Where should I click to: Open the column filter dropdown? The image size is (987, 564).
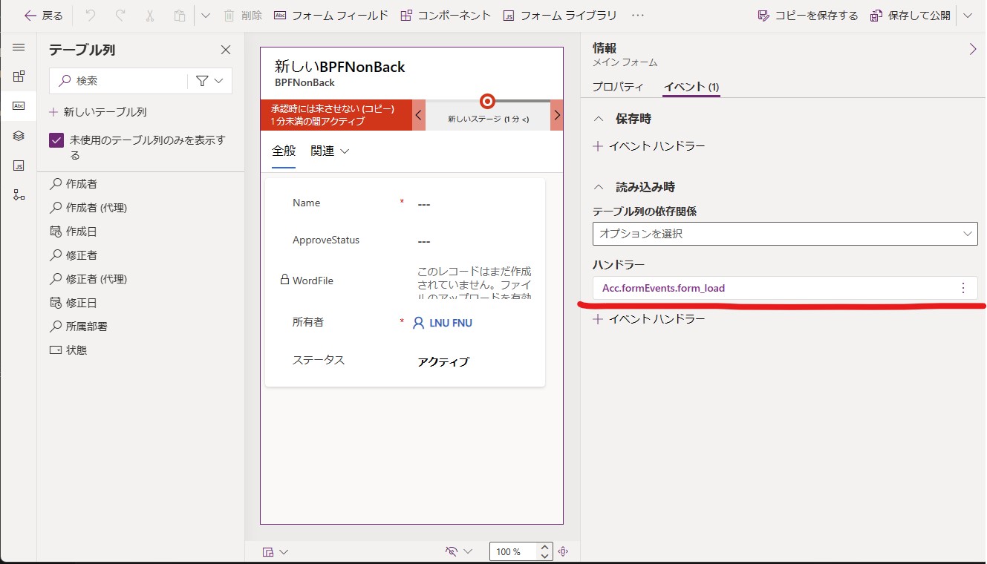pos(209,81)
